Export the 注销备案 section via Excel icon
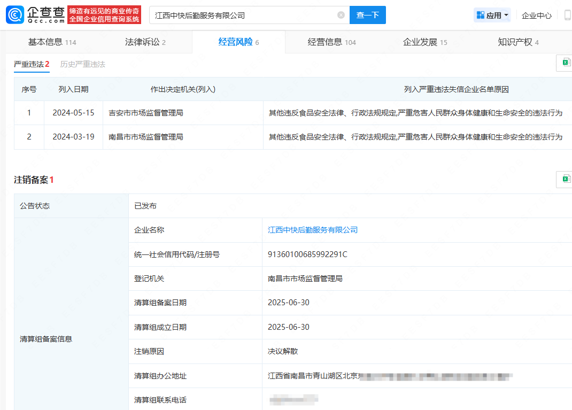 566,179
